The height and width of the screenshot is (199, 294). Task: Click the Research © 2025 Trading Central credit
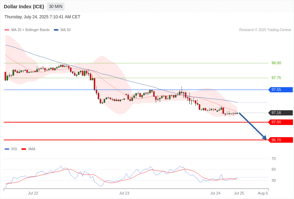click(265, 30)
